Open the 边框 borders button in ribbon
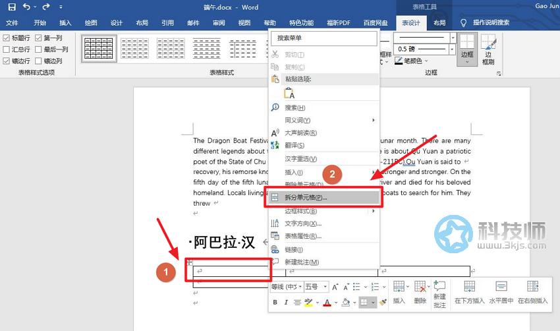The height and width of the screenshot is (331, 560). click(x=467, y=49)
